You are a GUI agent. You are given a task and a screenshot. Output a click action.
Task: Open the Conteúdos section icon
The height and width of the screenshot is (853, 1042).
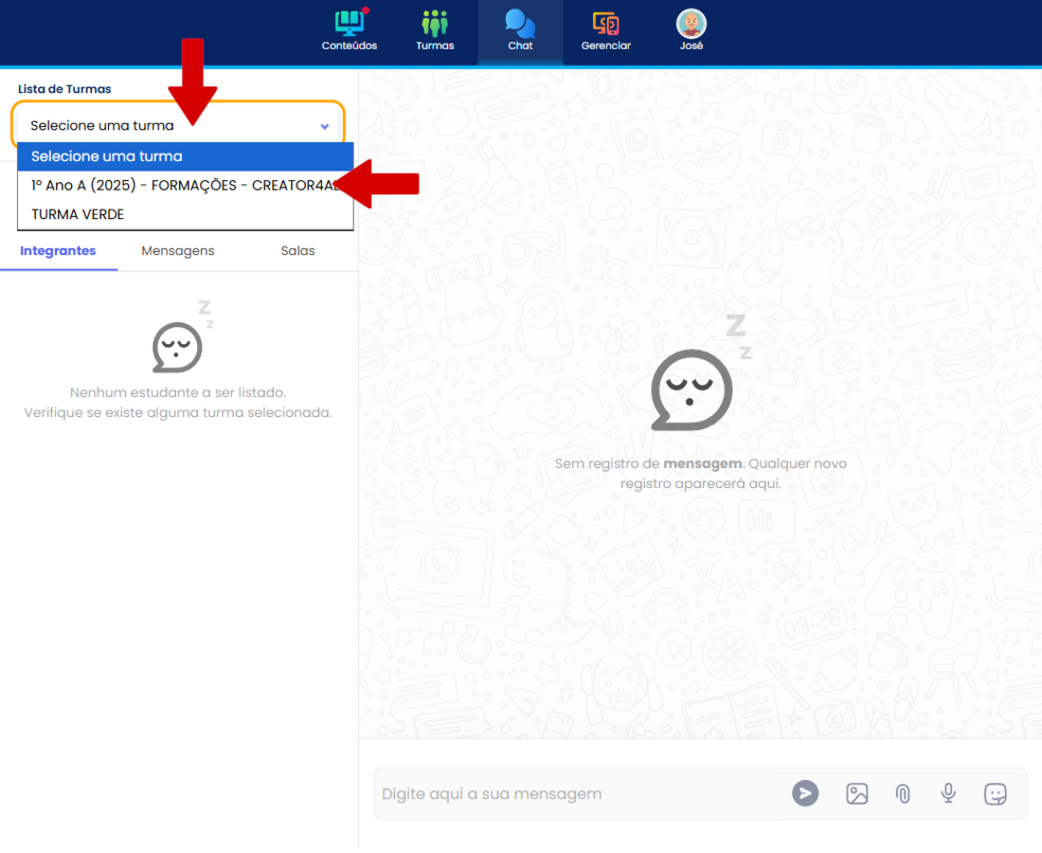349,23
